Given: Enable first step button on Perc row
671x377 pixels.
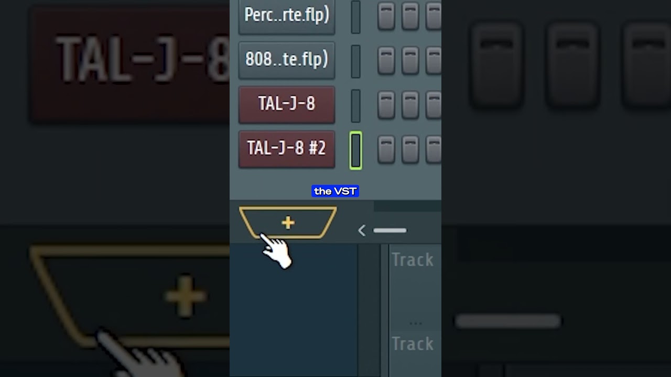Looking at the screenshot, I should point(386,16).
